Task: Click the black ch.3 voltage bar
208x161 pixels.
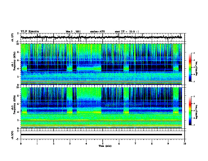Action: click(101, 135)
